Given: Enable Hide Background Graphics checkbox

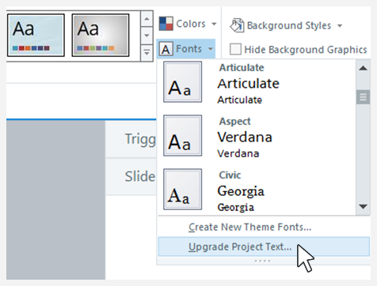Looking at the screenshot, I should [x=235, y=49].
